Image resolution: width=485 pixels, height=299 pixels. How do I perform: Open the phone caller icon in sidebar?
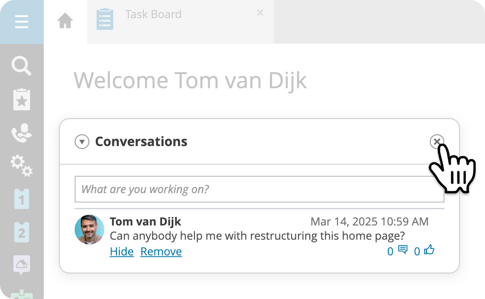tap(22, 133)
